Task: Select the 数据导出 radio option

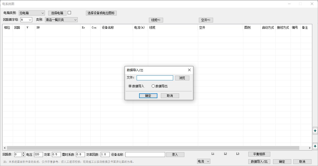Action: tap(160, 86)
